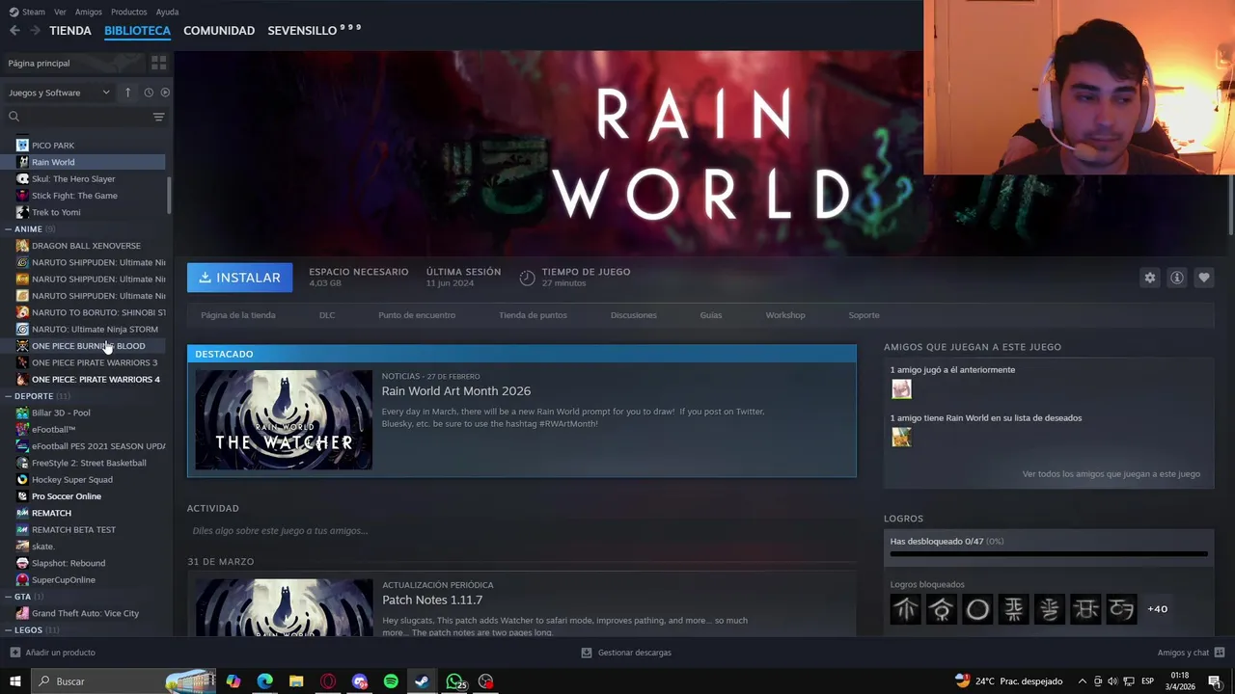1235x694 pixels.
Task: Switch to grid collections view icon
Action: [x=158, y=63]
